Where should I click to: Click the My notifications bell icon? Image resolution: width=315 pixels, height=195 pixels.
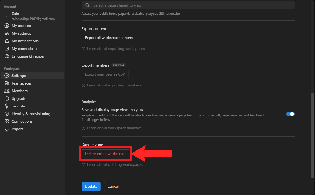[x=7, y=41]
